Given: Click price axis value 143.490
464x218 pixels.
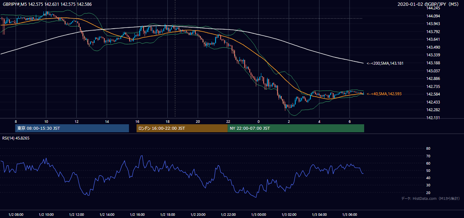Looking at the screenshot, I should click(434, 47).
